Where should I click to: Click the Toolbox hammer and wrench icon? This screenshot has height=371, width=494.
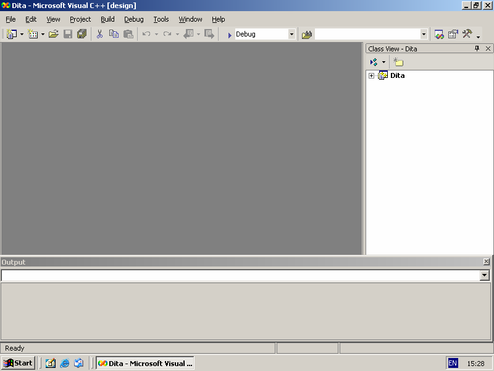467,34
